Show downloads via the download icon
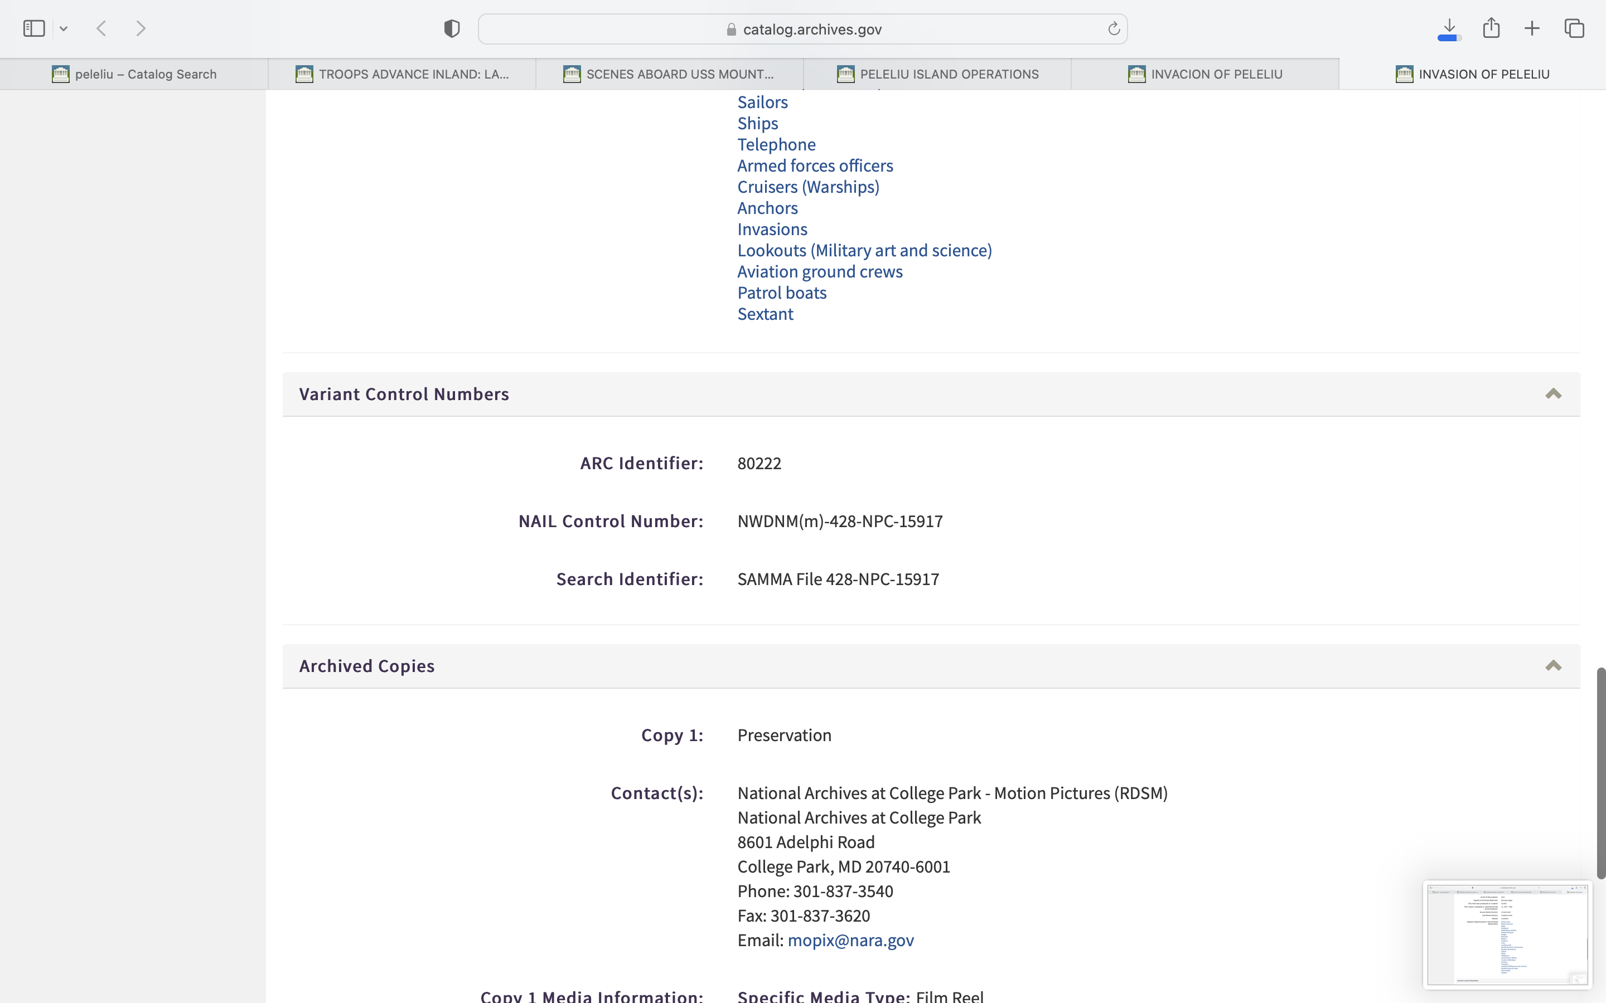Image resolution: width=1606 pixels, height=1003 pixels. (x=1449, y=28)
